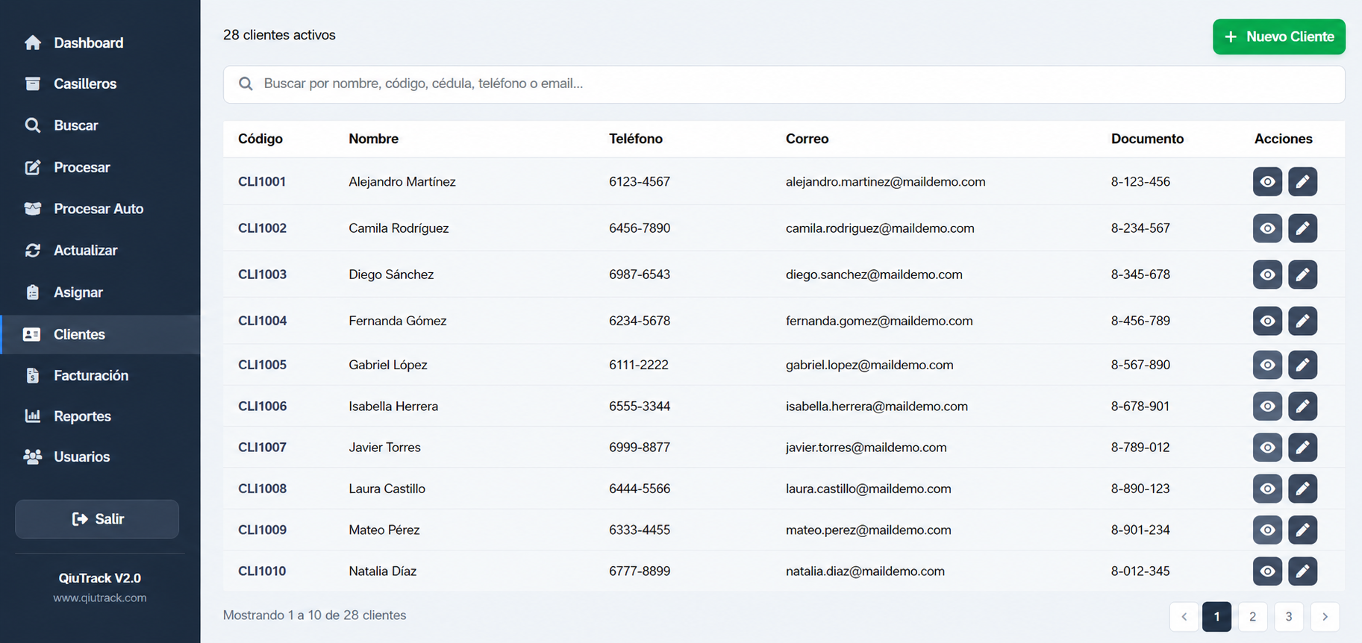1362x643 pixels.
Task: Click the QiuTrack V2.0 label
Action: point(100,578)
